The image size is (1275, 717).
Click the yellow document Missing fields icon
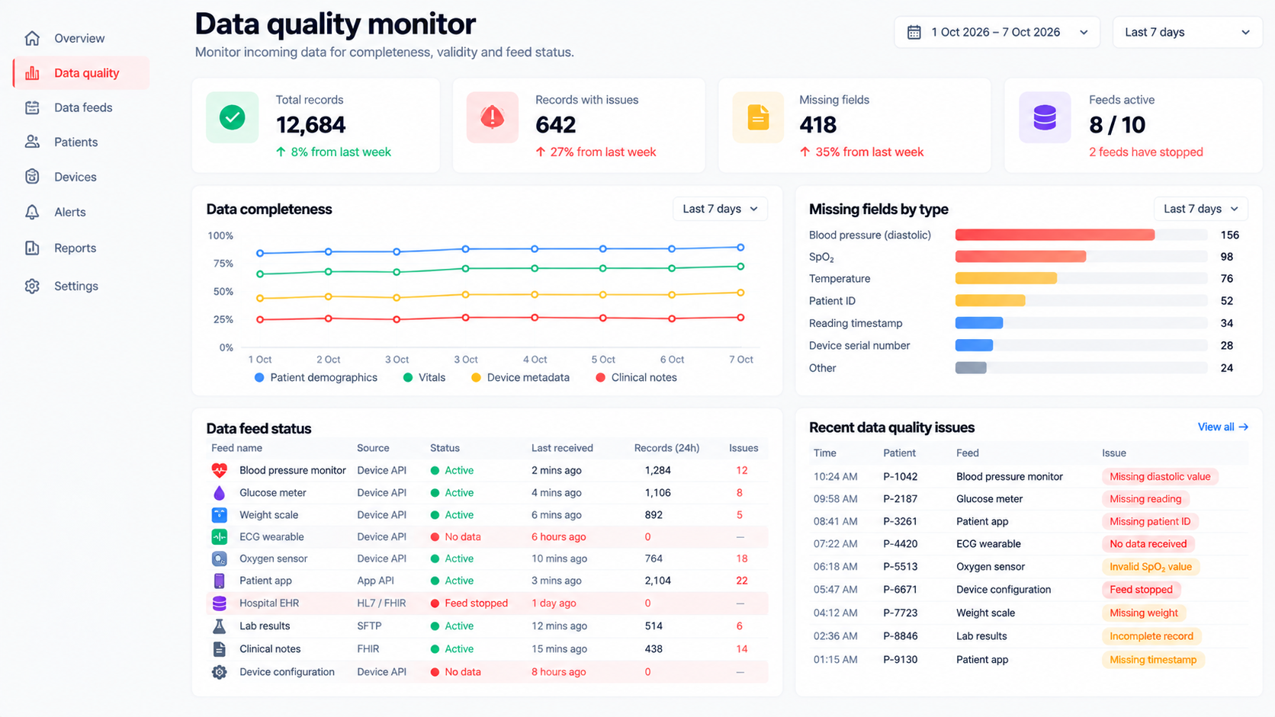point(758,117)
